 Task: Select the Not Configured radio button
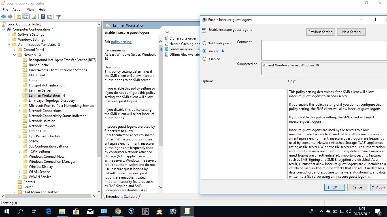click(x=205, y=43)
